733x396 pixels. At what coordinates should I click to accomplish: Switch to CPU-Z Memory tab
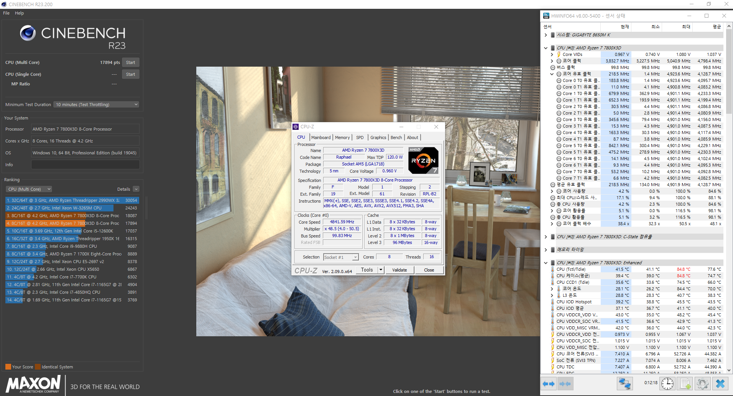[342, 137]
